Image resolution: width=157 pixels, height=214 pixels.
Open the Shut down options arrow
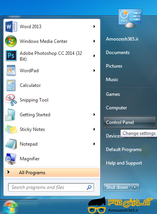click(x=135, y=187)
